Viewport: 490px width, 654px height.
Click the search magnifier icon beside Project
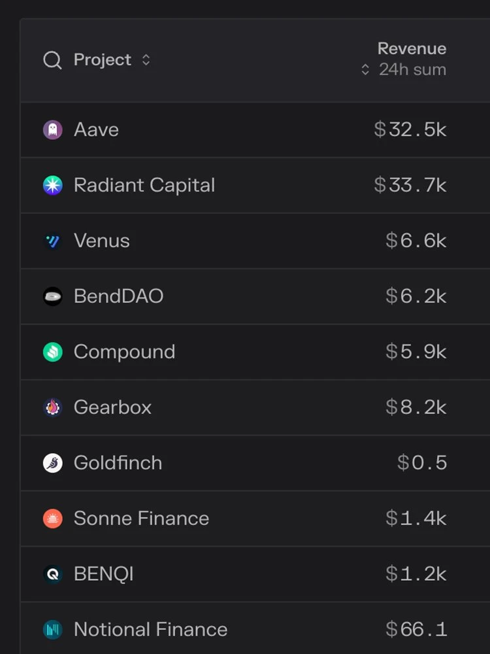tap(52, 60)
